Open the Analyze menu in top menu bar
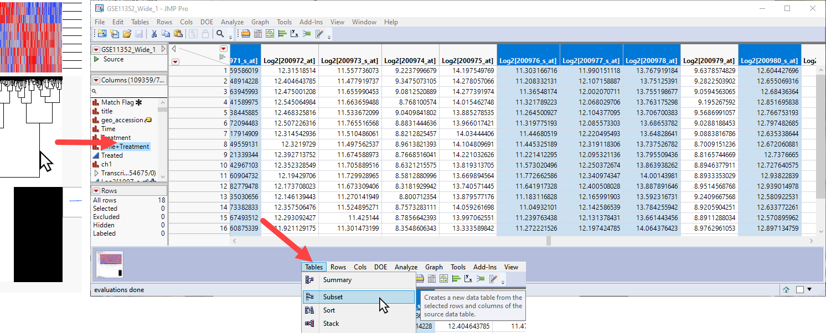The image size is (826, 333). click(x=232, y=22)
